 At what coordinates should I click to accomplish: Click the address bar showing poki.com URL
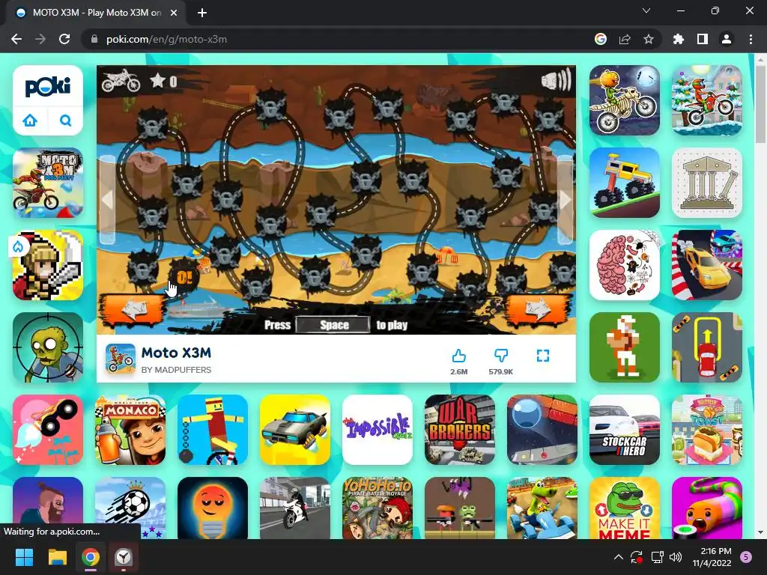pyautogui.click(x=338, y=39)
